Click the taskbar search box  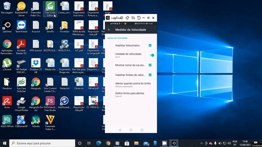[x=42, y=143]
